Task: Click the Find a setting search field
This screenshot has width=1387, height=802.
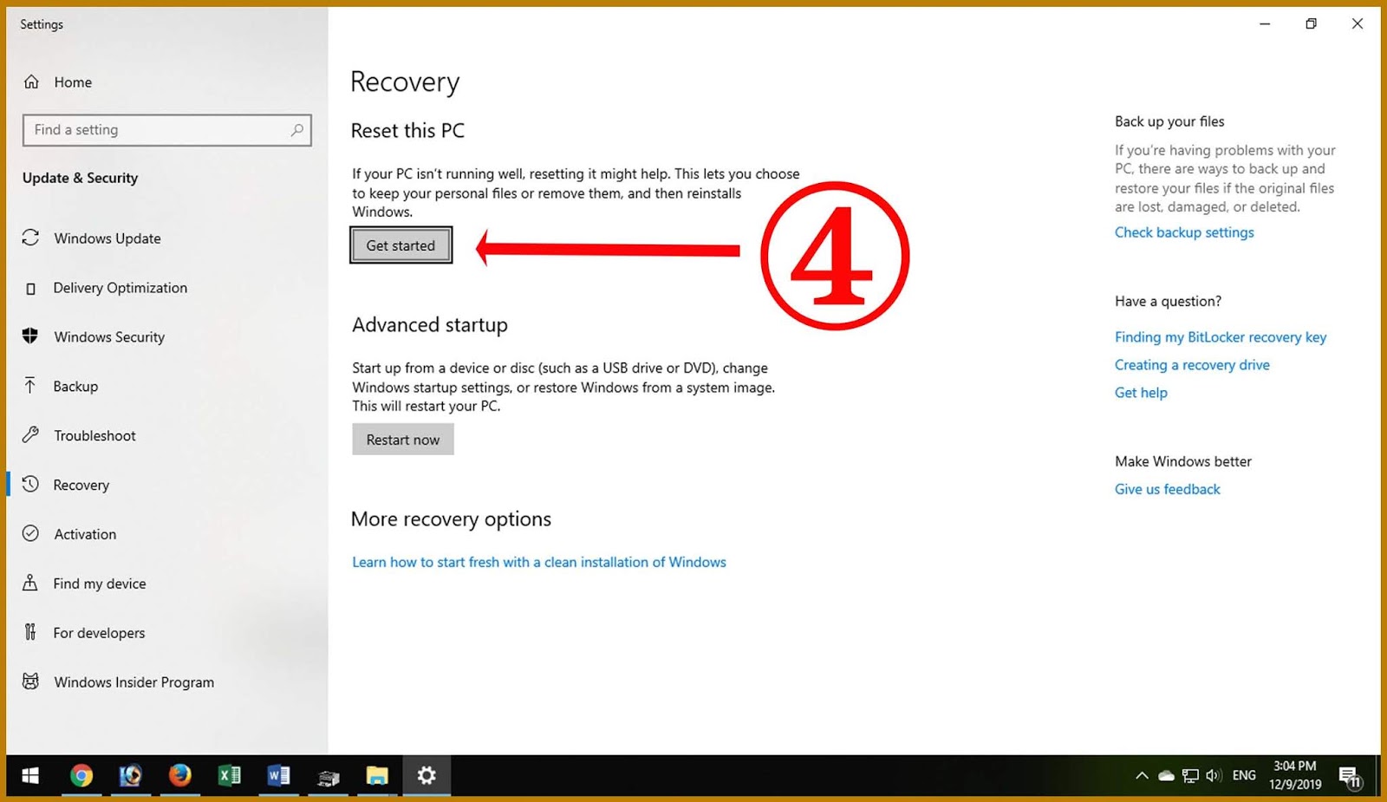Action: coord(167,130)
